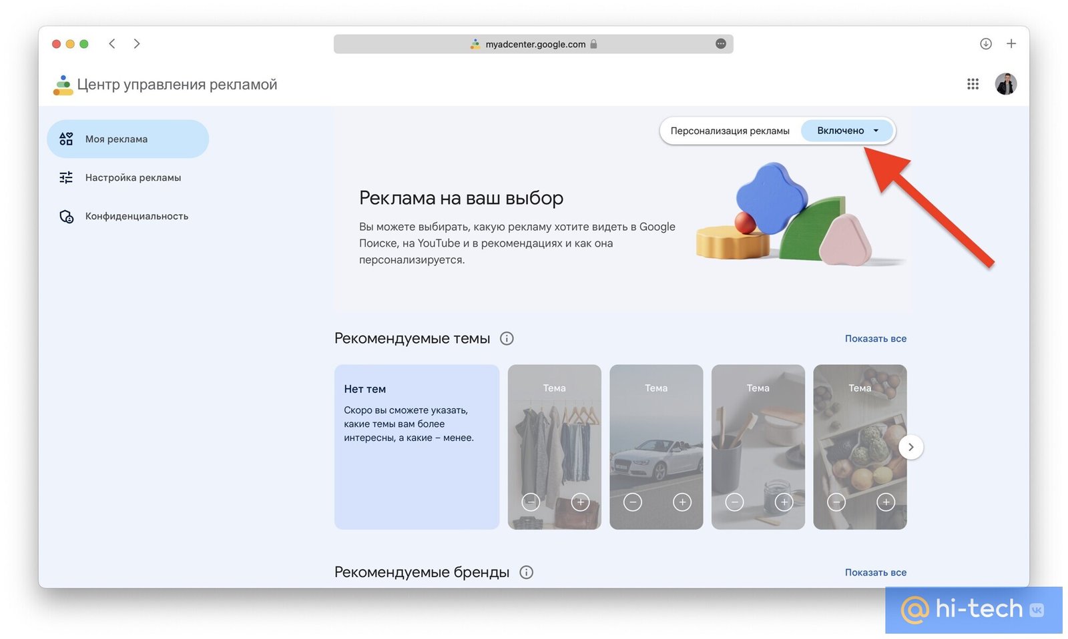Select Моя реклама in sidebar

[128, 139]
